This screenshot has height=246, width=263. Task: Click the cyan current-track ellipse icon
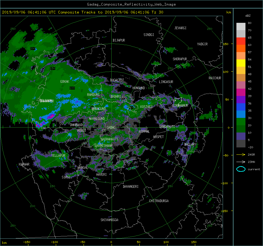(241, 169)
